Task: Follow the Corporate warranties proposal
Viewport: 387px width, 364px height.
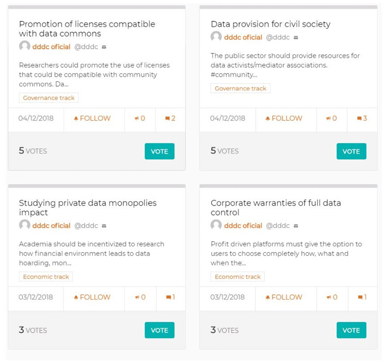Action: click(284, 297)
